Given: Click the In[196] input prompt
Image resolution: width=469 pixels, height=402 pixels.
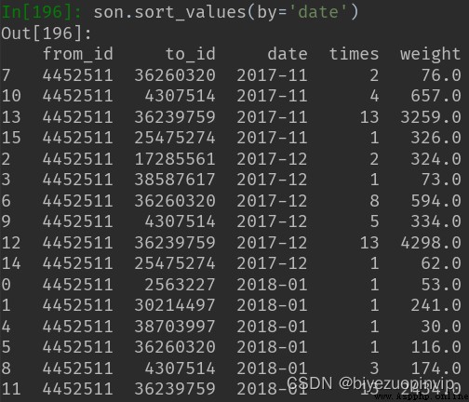Looking at the screenshot, I should (x=42, y=12).
